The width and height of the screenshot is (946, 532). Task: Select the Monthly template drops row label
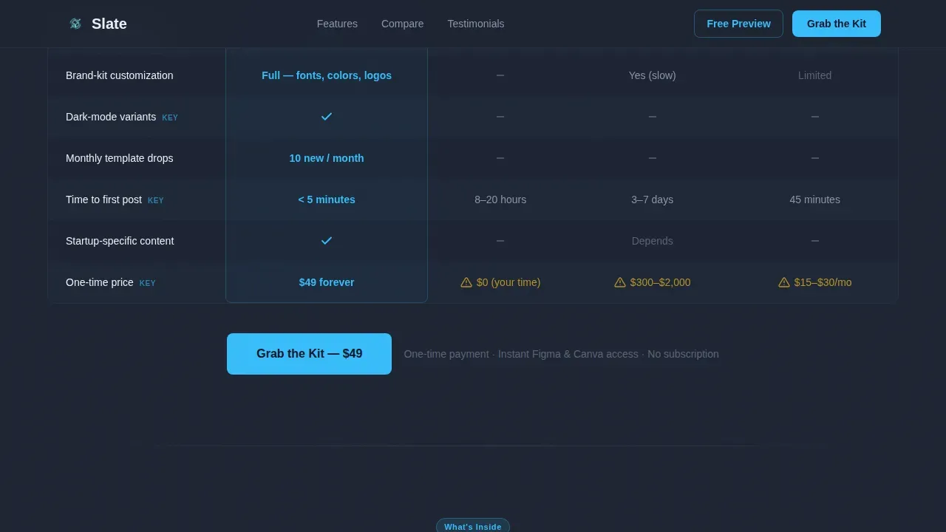pyautogui.click(x=119, y=158)
